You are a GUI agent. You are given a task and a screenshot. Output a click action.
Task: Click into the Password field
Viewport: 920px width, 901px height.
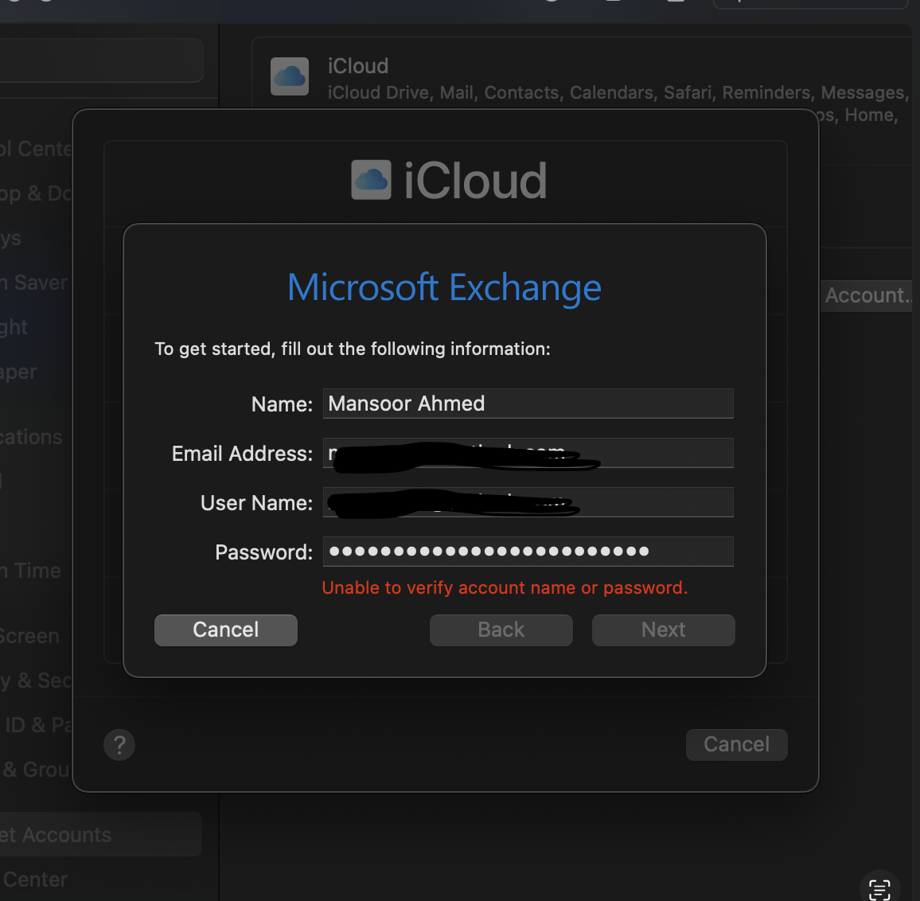pyautogui.click(x=528, y=552)
